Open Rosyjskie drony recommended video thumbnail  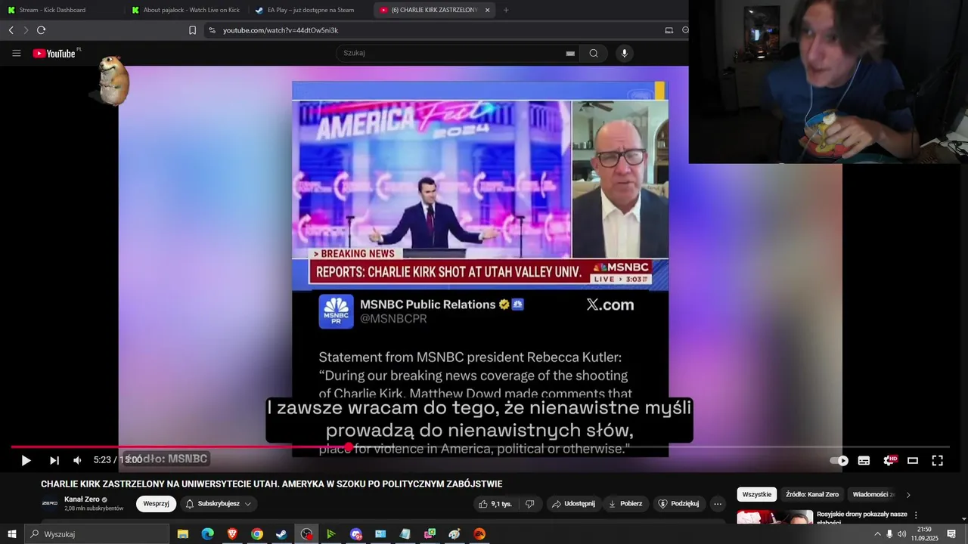click(x=775, y=517)
